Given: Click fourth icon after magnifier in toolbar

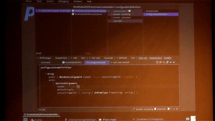Looking at the screenshot, I should tap(167, 63).
